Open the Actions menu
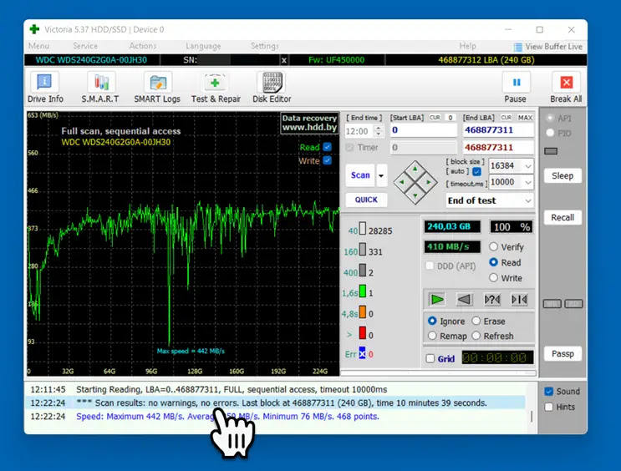621x471 pixels. tap(143, 46)
